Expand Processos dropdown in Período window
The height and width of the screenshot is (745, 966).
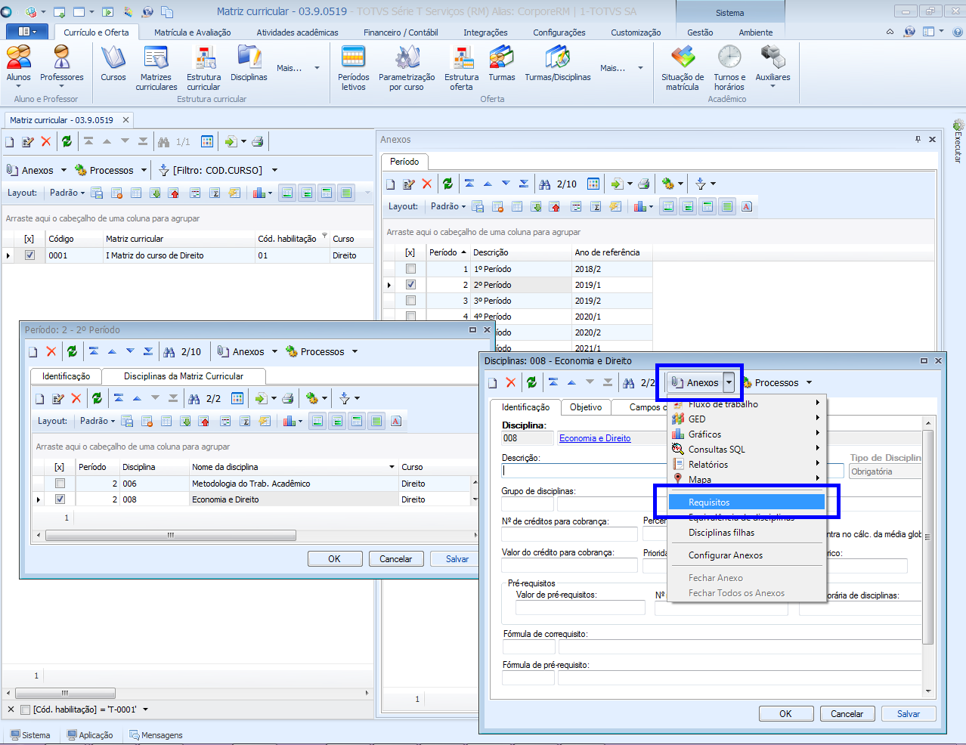pos(355,351)
